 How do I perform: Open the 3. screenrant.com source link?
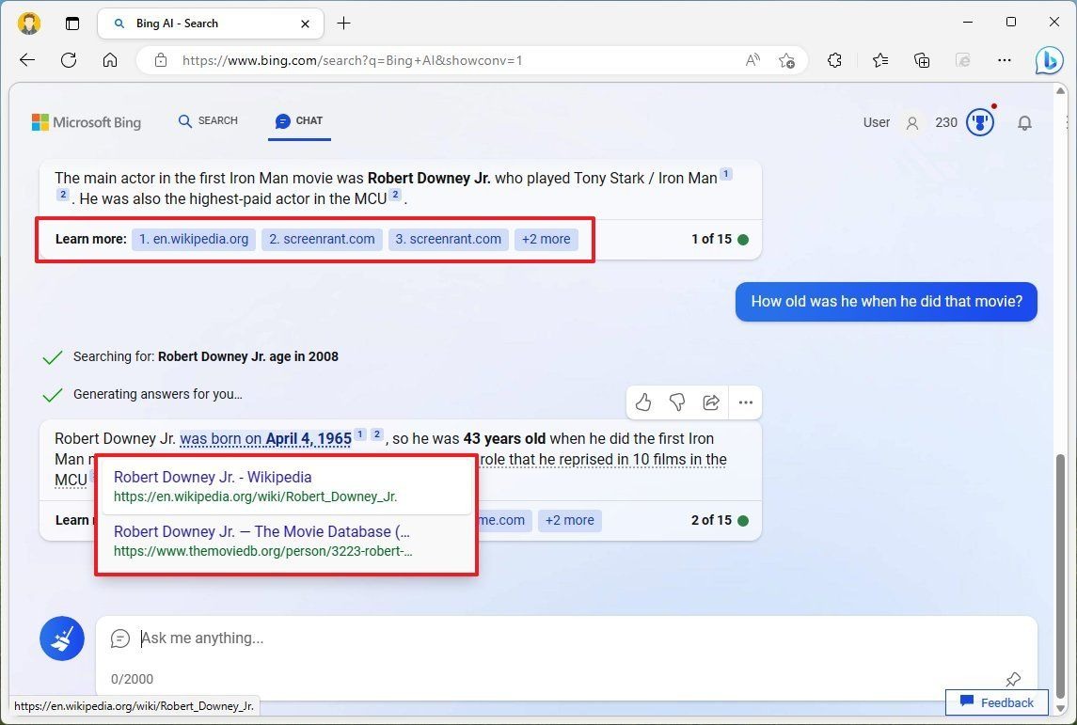tap(448, 239)
